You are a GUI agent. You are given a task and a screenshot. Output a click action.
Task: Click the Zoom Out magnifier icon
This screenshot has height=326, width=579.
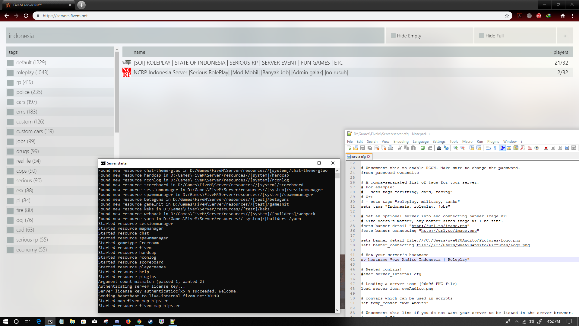(463, 148)
